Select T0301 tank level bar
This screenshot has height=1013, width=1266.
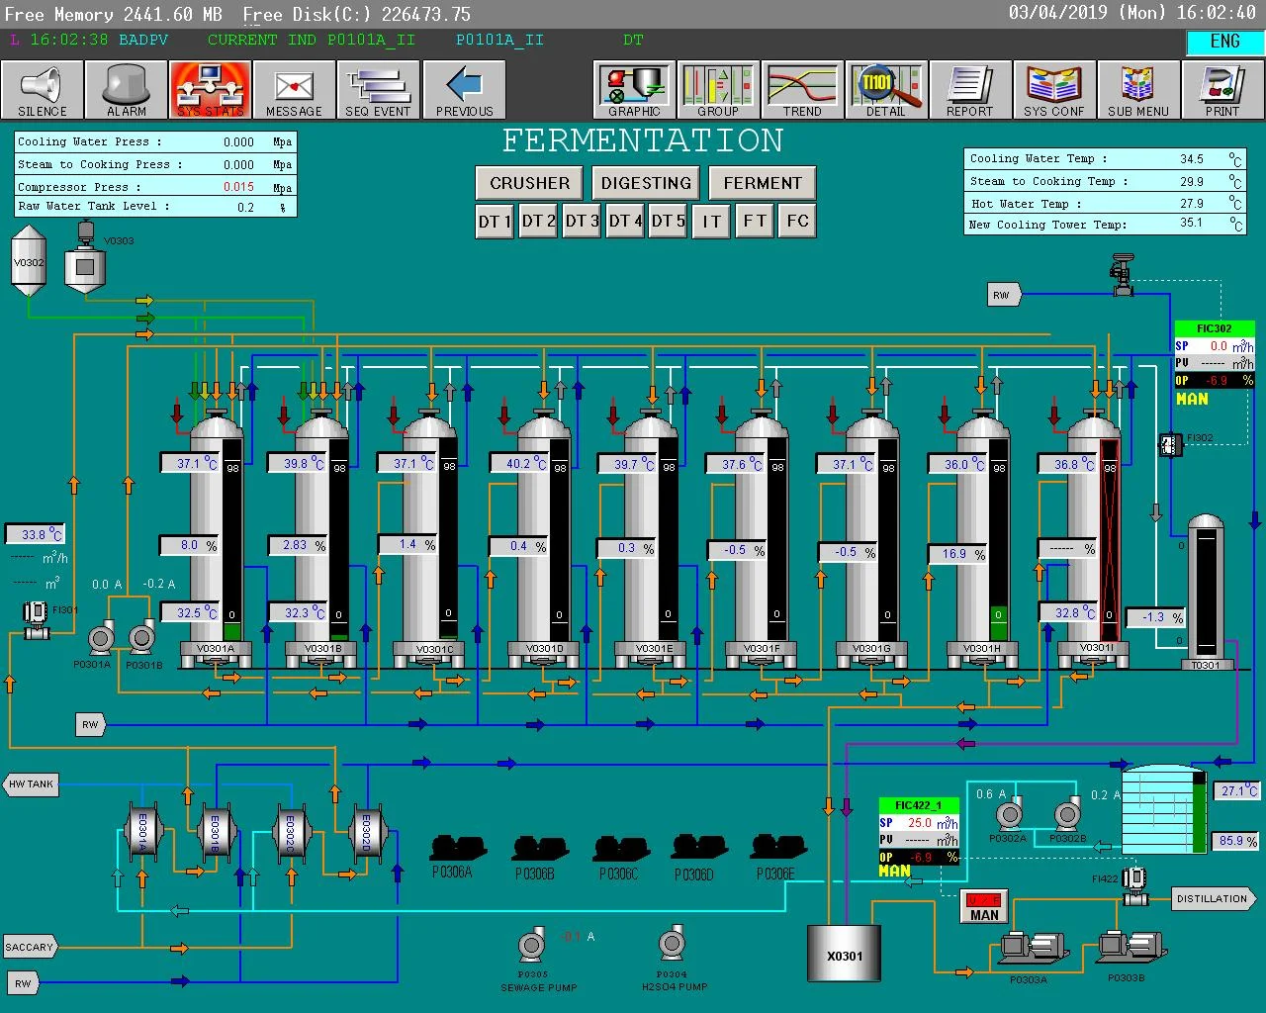click(1205, 594)
